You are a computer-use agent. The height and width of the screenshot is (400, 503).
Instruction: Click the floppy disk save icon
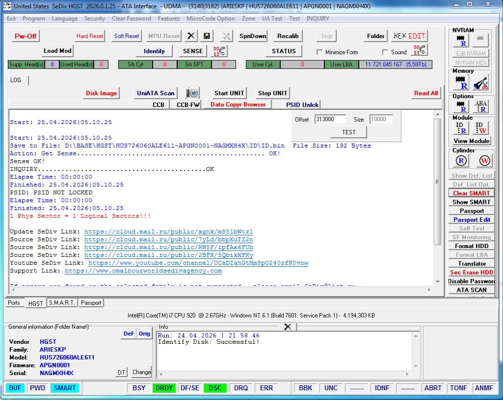tap(207, 36)
